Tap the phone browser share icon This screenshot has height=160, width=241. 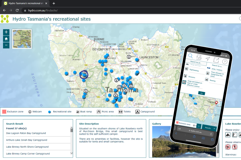click(x=194, y=137)
